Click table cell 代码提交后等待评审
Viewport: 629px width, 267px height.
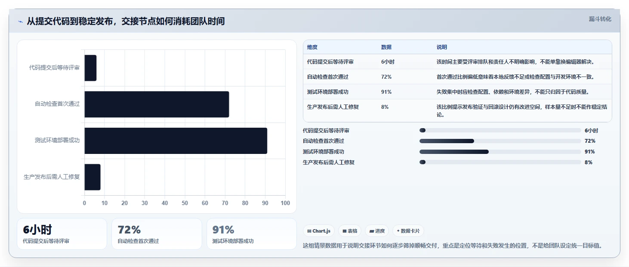tap(330, 62)
